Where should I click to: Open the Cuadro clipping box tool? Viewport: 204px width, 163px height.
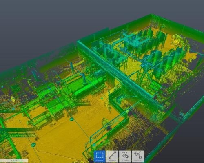tap(125, 156)
